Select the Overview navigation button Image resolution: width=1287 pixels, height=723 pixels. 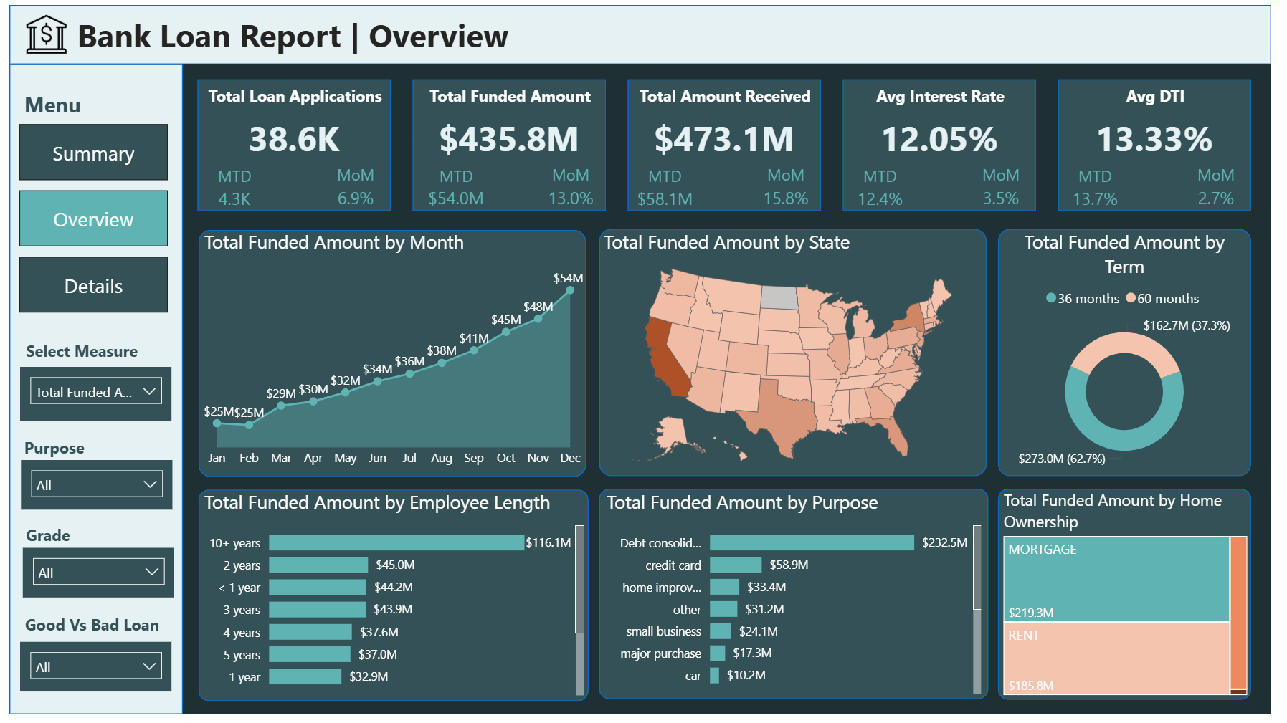pos(93,219)
